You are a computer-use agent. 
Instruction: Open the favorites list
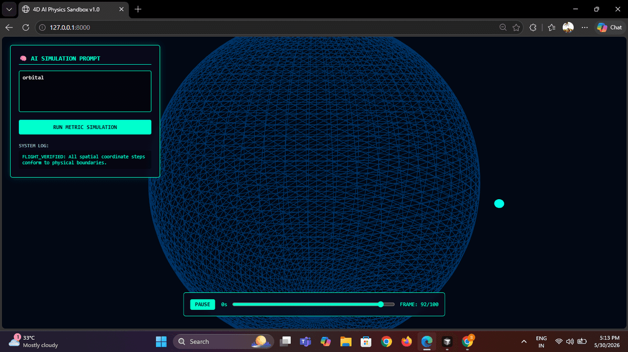[x=551, y=27]
